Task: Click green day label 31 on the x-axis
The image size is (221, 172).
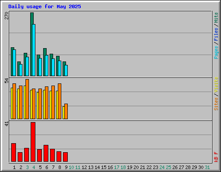Action: click(207, 167)
